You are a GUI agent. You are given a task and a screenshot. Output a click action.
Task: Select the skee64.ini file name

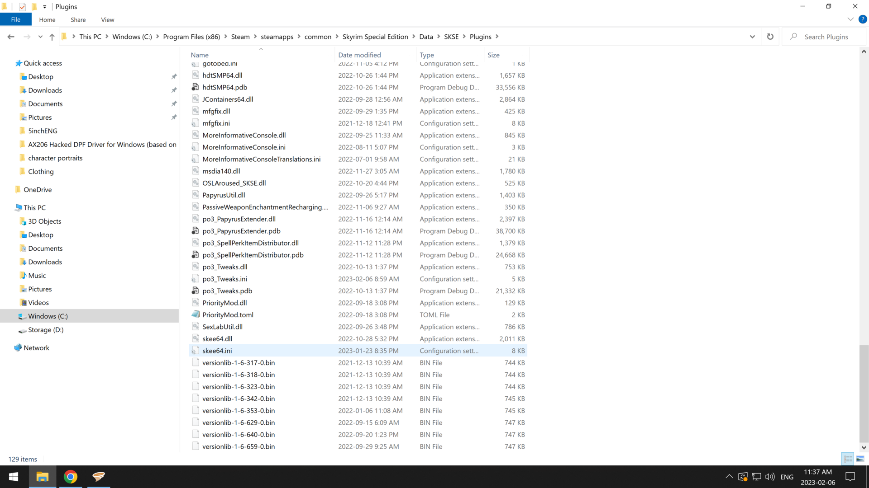point(217,351)
